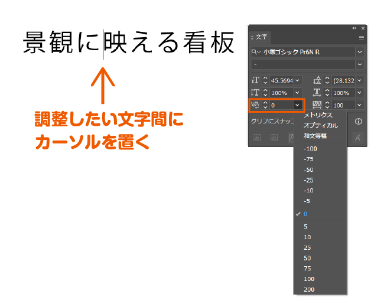Screen dimensions: 384x307
Task: Step the horizontal scale 100% value
Action: (x=327, y=93)
